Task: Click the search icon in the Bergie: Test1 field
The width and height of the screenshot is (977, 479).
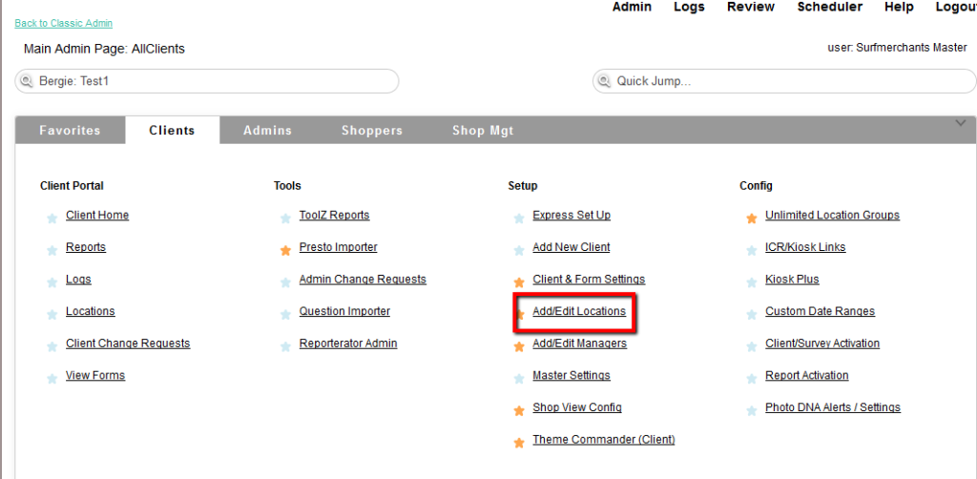Action: click(27, 82)
